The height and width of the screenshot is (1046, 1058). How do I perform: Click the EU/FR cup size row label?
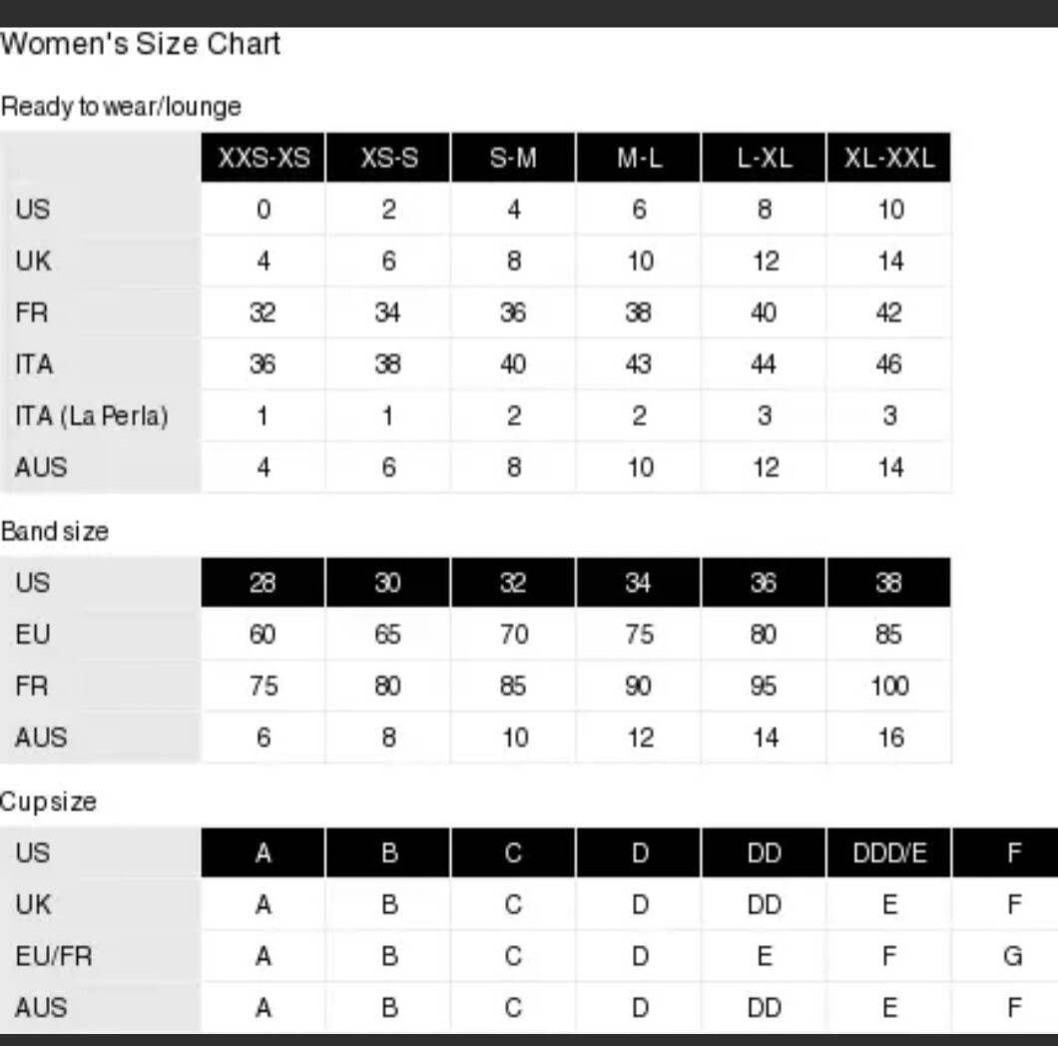pyautogui.click(x=54, y=956)
